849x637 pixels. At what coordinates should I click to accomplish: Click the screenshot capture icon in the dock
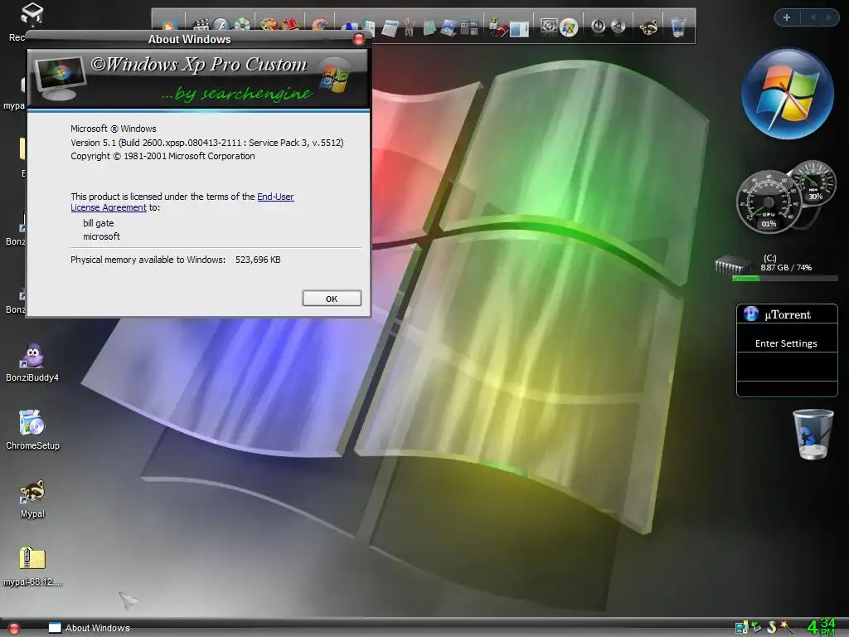click(549, 27)
